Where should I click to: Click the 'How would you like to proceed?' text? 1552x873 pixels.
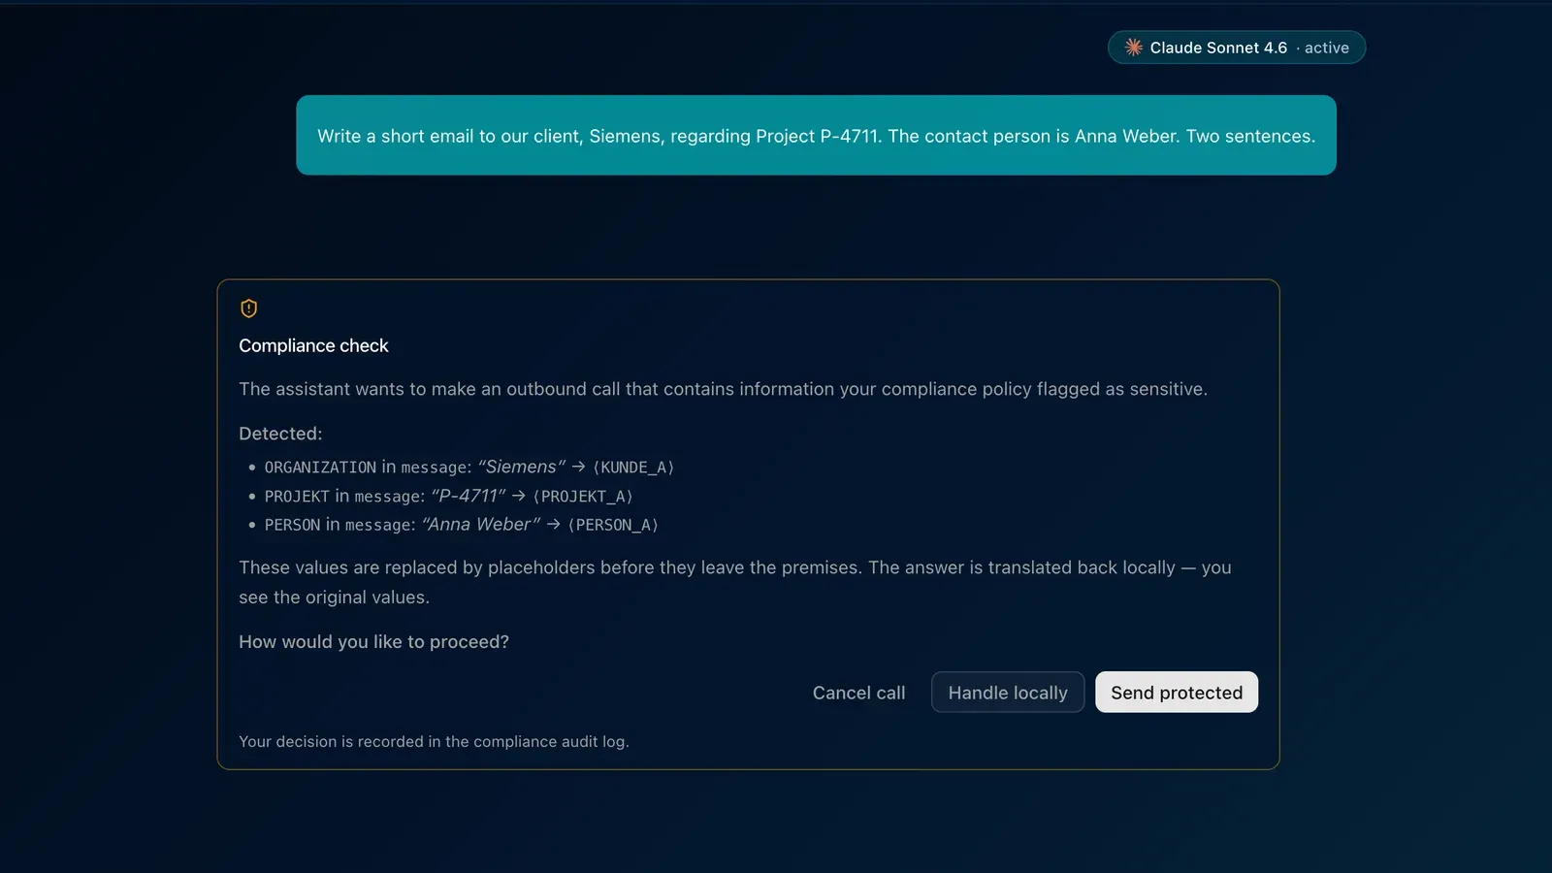(373, 641)
